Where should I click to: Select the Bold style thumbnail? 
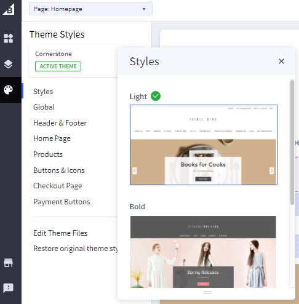point(203,252)
